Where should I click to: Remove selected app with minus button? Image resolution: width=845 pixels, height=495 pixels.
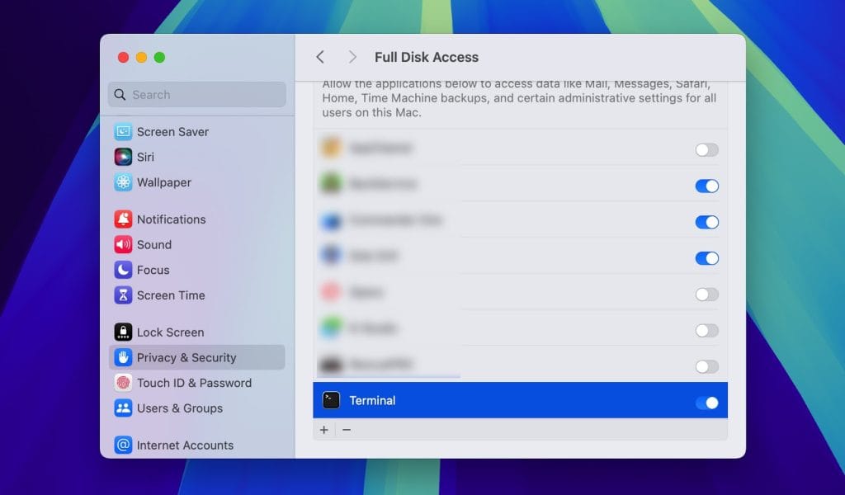click(x=347, y=430)
